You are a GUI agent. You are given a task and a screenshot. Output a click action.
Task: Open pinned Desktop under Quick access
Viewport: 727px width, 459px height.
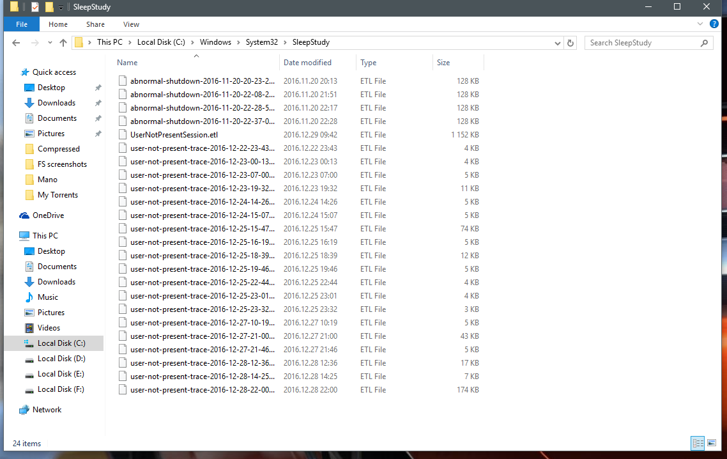click(51, 87)
